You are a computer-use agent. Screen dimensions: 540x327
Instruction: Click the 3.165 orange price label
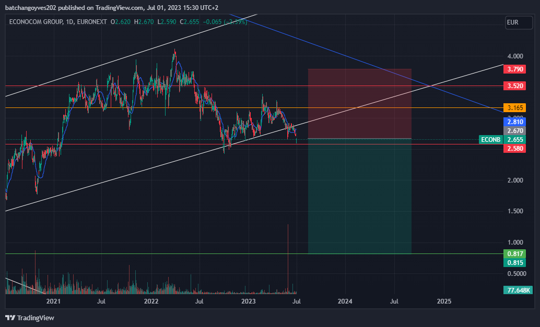514,108
